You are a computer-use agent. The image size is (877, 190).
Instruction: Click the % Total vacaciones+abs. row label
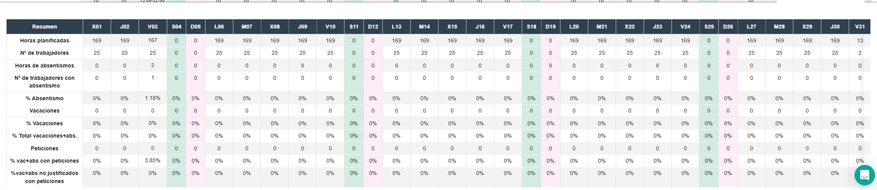pos(45,136)
